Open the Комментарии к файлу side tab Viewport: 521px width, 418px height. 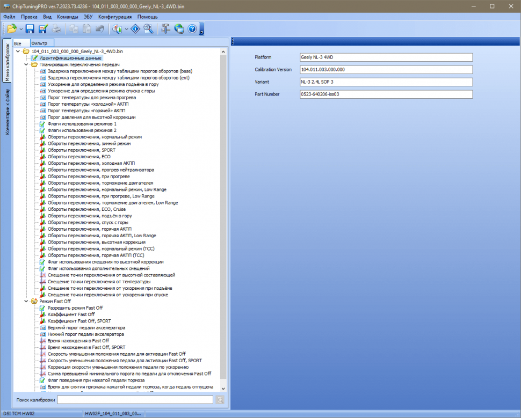(7, 111)
